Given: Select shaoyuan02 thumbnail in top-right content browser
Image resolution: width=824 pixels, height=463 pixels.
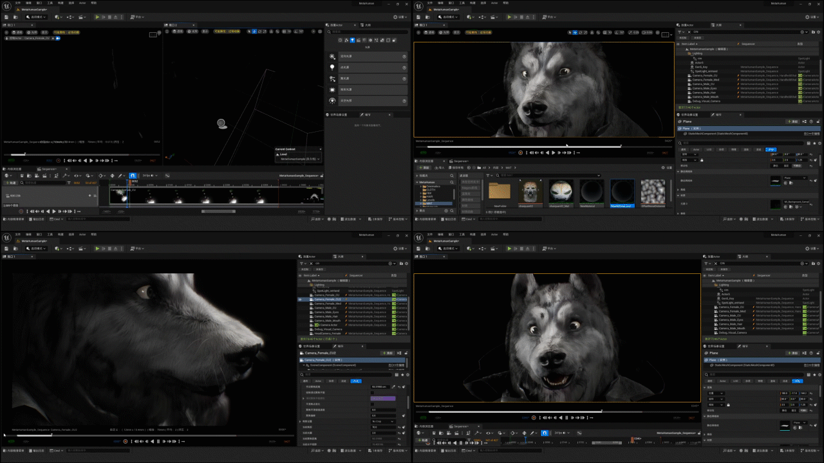Looking at the screenshot, I should pos(530,194).
